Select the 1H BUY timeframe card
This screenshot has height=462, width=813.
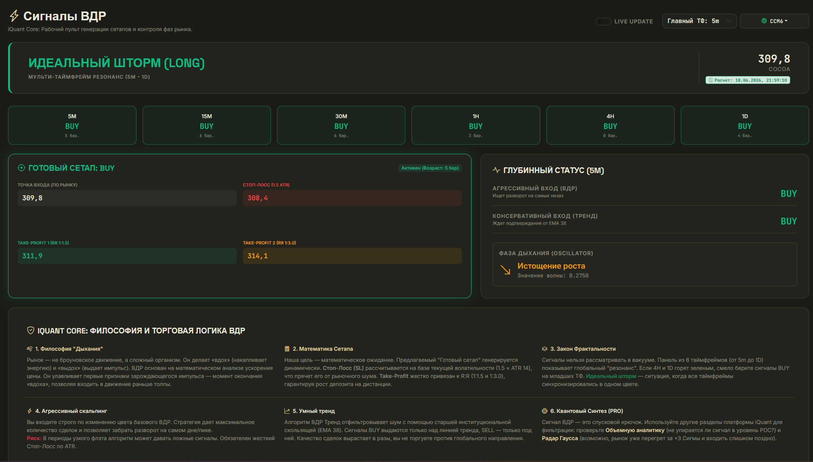tap(476, 125)
